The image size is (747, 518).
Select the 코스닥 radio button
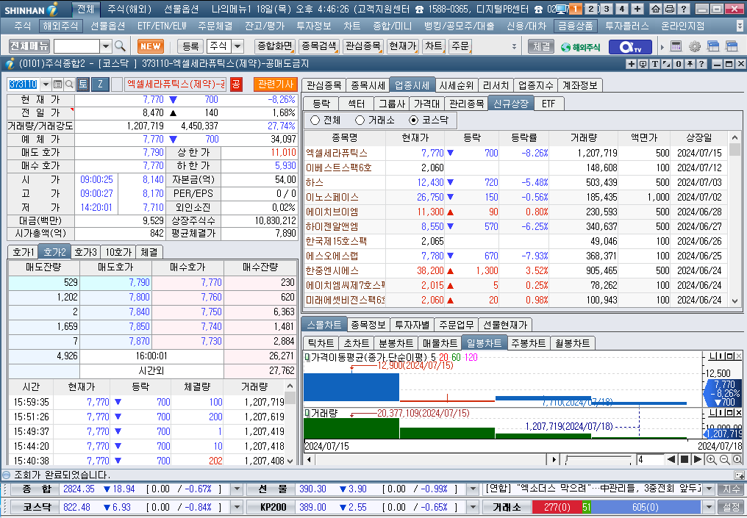click(x=413, y=120)
